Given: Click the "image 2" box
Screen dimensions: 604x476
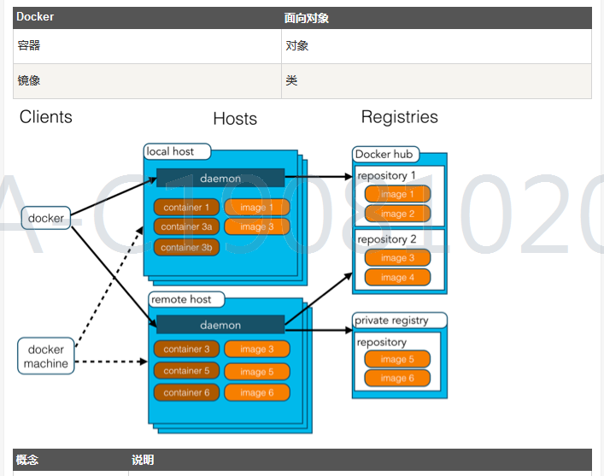Looking at the screenshot, I should coord(397,214).
